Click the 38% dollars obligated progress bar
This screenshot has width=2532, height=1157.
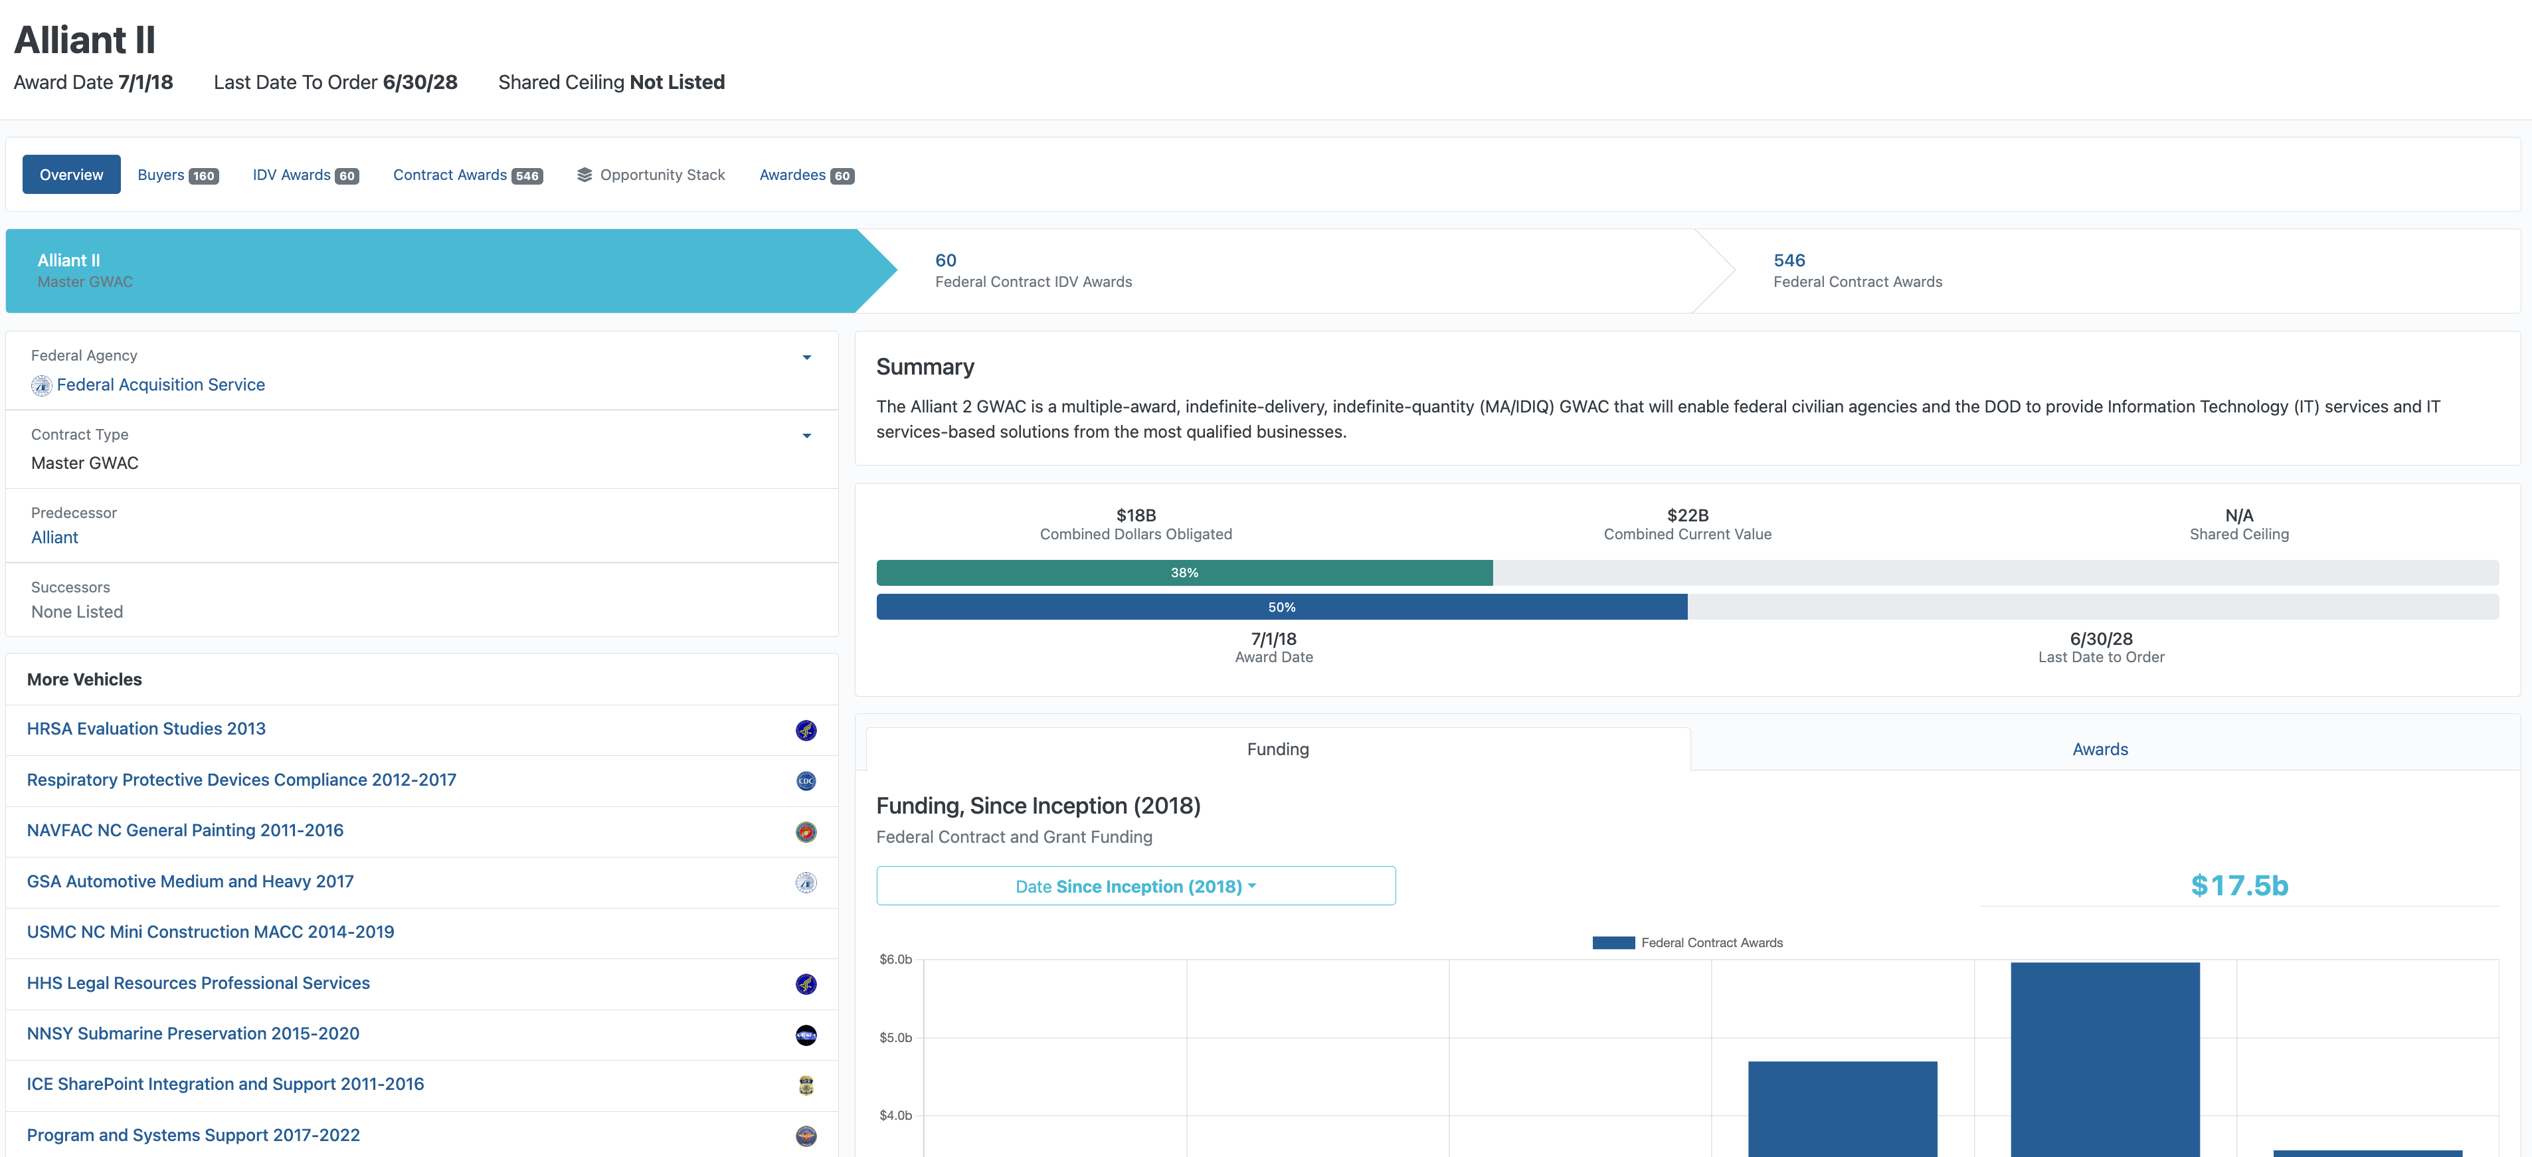click(1184, 573)
